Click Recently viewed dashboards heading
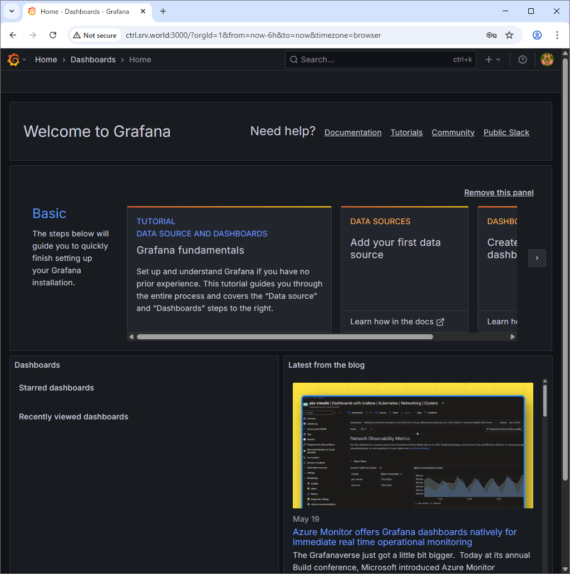 [x=73, y=417]
